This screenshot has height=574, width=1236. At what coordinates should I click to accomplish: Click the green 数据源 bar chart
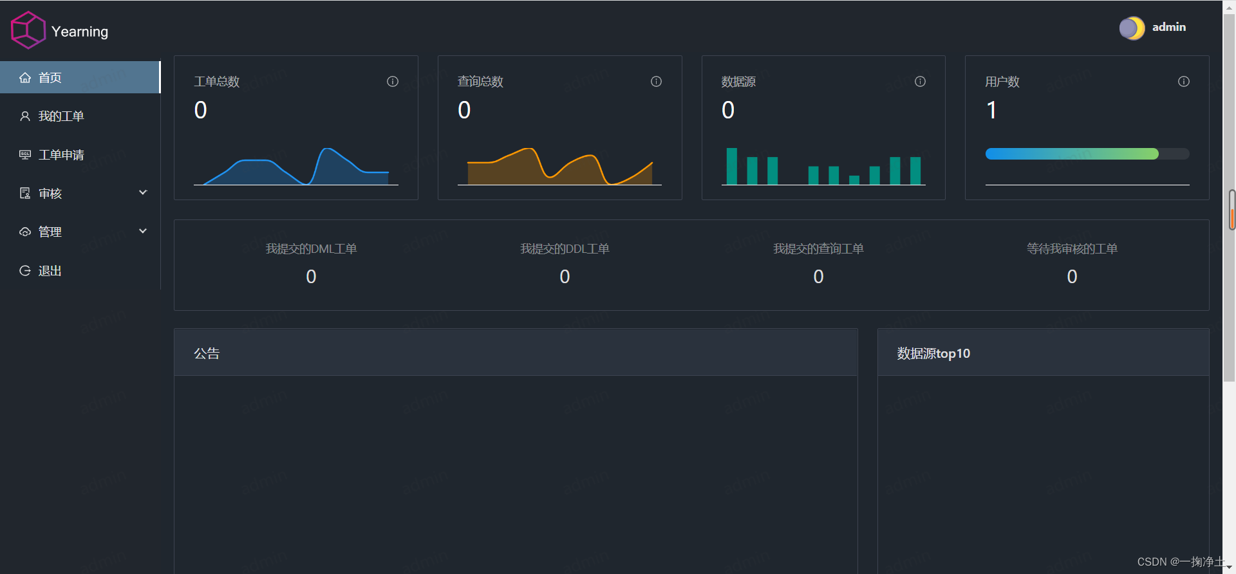823,166
